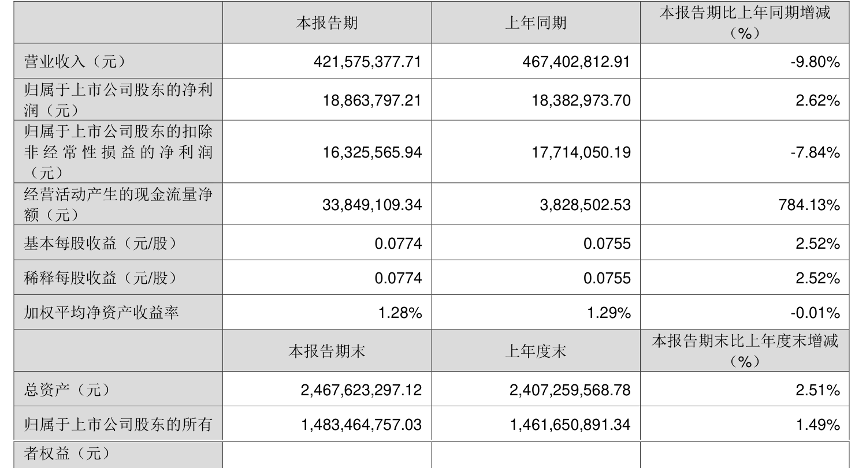This screenshot has height=468, width=855.
Task: Click the -9.80% change cell
Action: (815, 62)
